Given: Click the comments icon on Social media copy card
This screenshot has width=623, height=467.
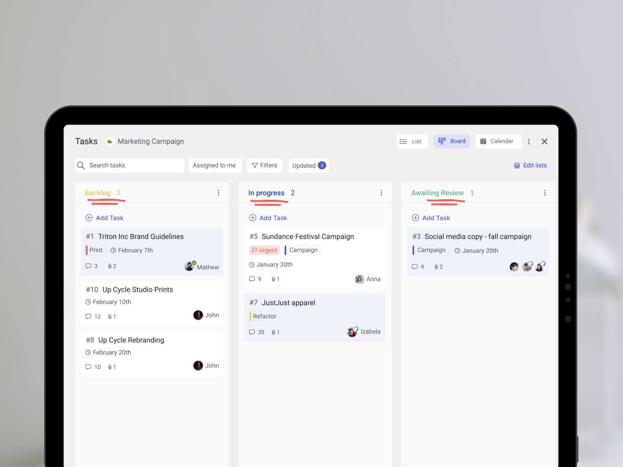Looking at the screenshot, I should pos(415,267).
